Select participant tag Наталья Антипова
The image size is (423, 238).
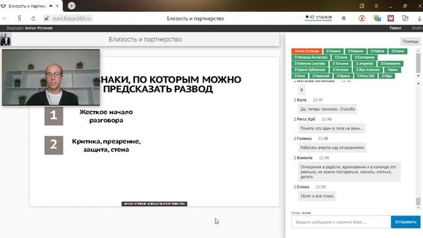(311, 58)
